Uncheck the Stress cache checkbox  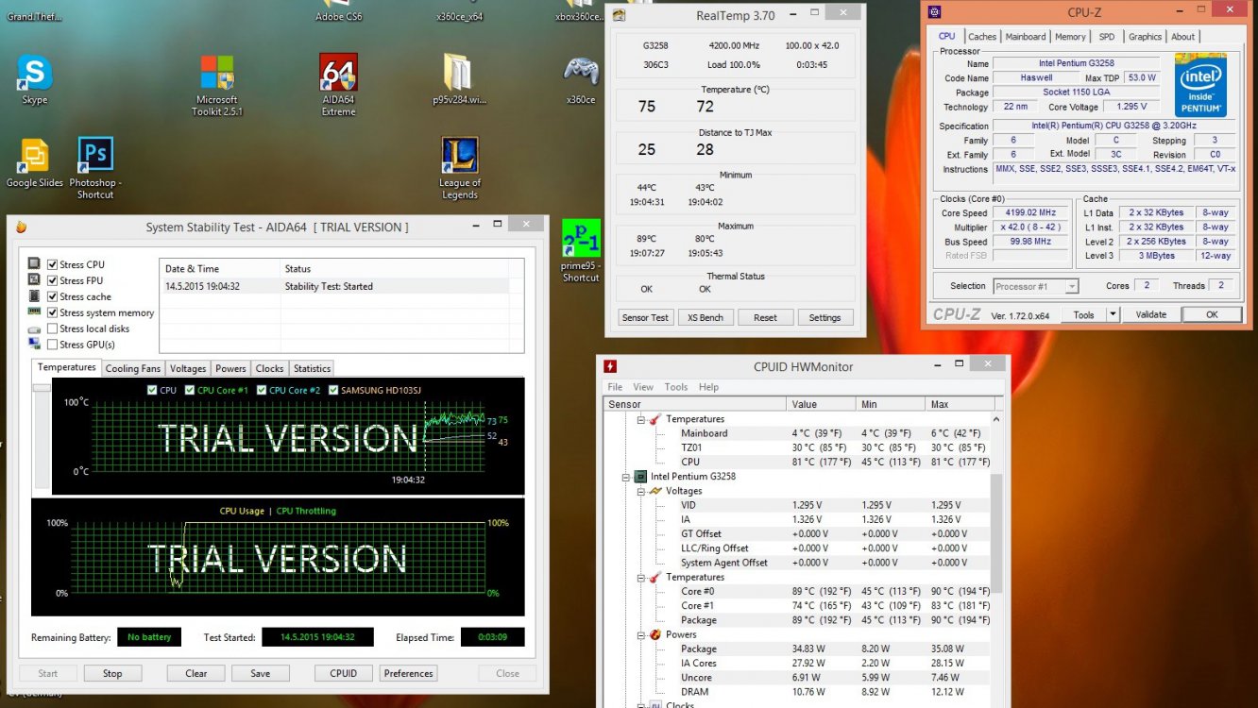[x=52, y=296]
